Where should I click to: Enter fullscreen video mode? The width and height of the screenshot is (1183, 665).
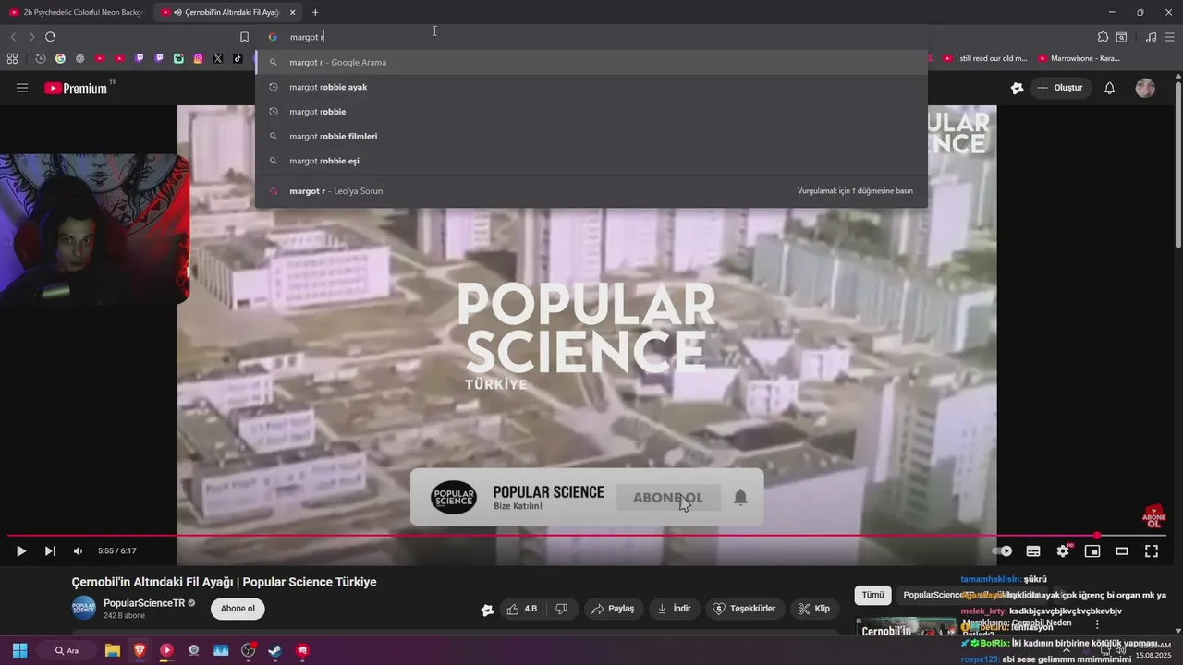pos(1152,550)
